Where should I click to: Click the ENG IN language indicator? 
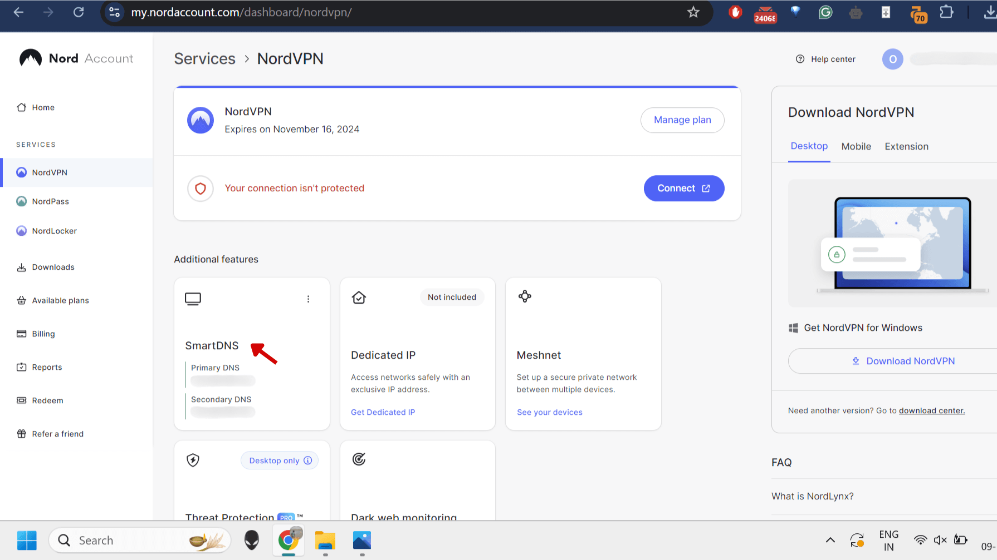(x=889, y=540)
